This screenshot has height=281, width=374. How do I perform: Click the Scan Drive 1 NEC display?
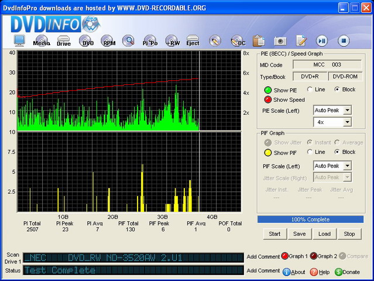pos(133,258)
